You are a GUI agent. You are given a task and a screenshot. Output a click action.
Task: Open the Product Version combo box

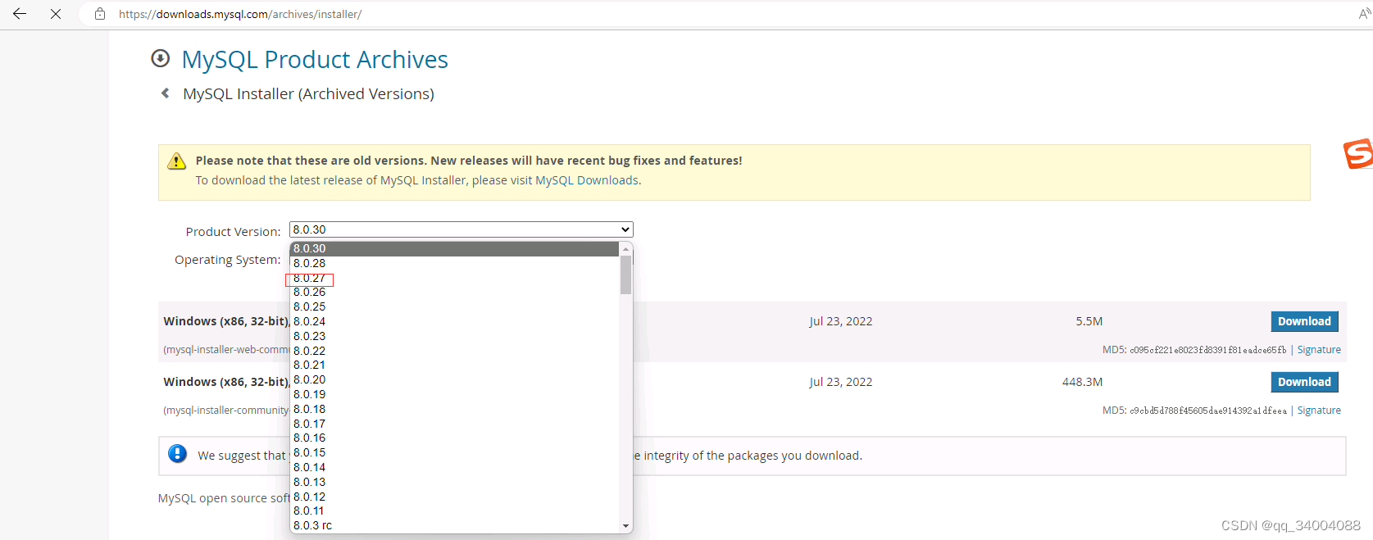(x=461, y=229)
